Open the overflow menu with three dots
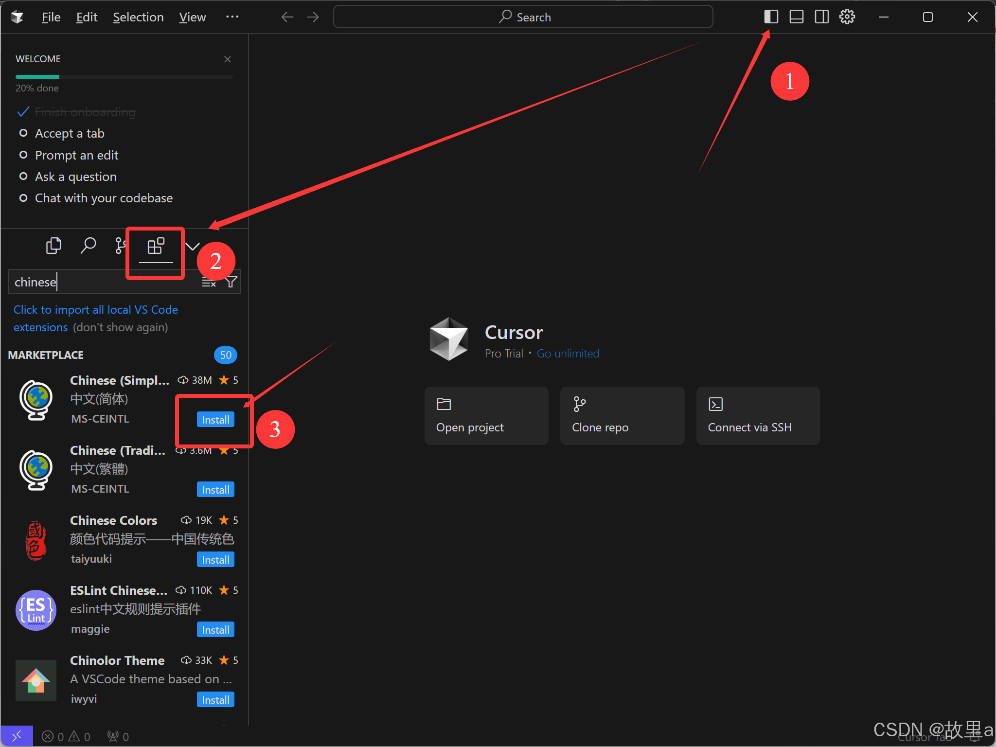This screenshot has width=996, height=747. coord(232,17)
